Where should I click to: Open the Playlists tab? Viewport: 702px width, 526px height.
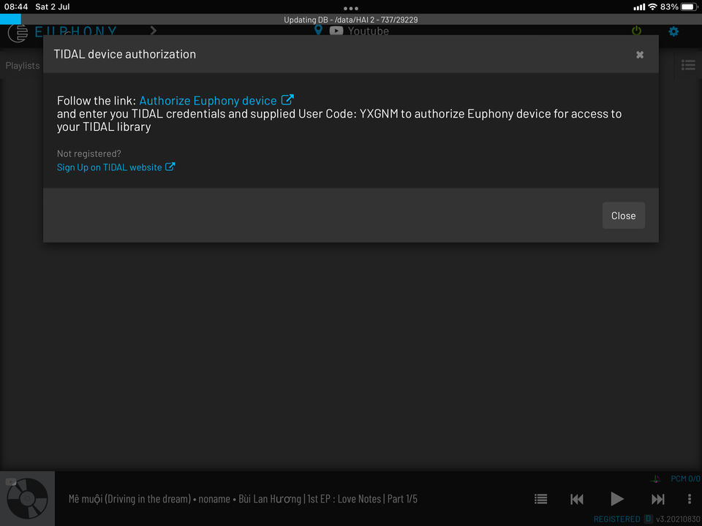click(x=23, y=66)
